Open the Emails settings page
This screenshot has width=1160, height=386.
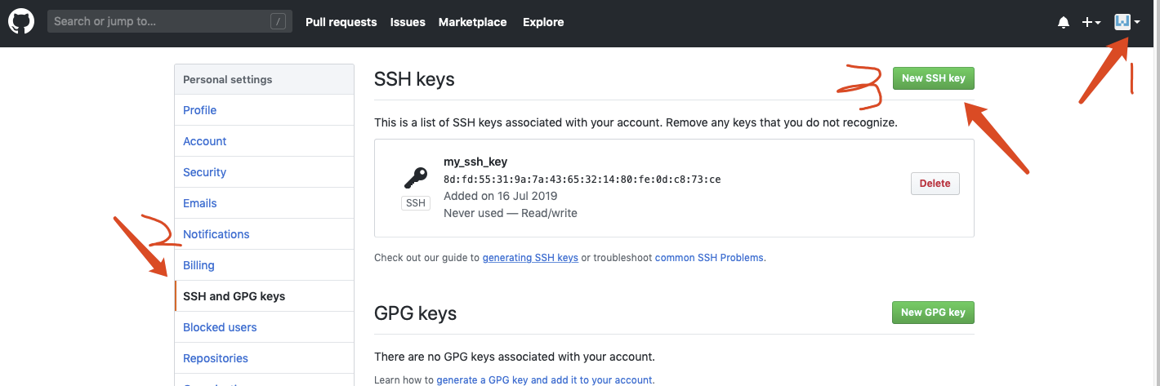[265, 203]
